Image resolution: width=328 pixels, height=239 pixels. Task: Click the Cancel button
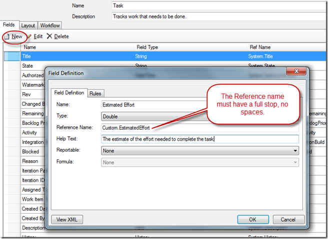[x=288, y=220]
